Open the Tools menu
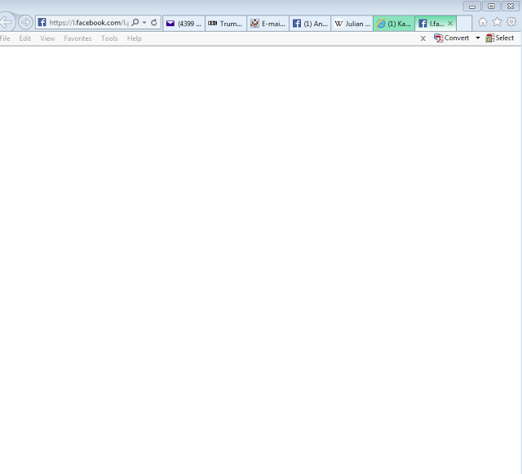 109,38
